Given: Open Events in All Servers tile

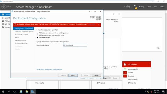Looking at the screenshot, I should coord(130,73).
